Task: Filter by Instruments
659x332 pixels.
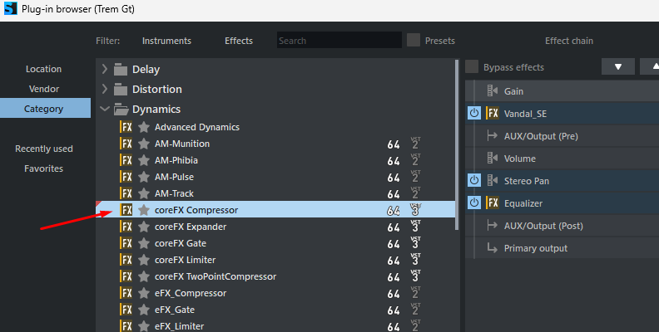Action: point(166,41)
